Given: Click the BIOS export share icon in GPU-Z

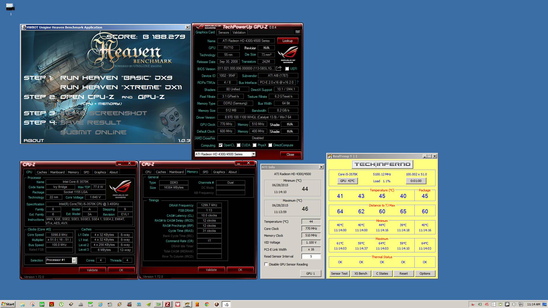Looking at the screenshot, I should point(279,68).
